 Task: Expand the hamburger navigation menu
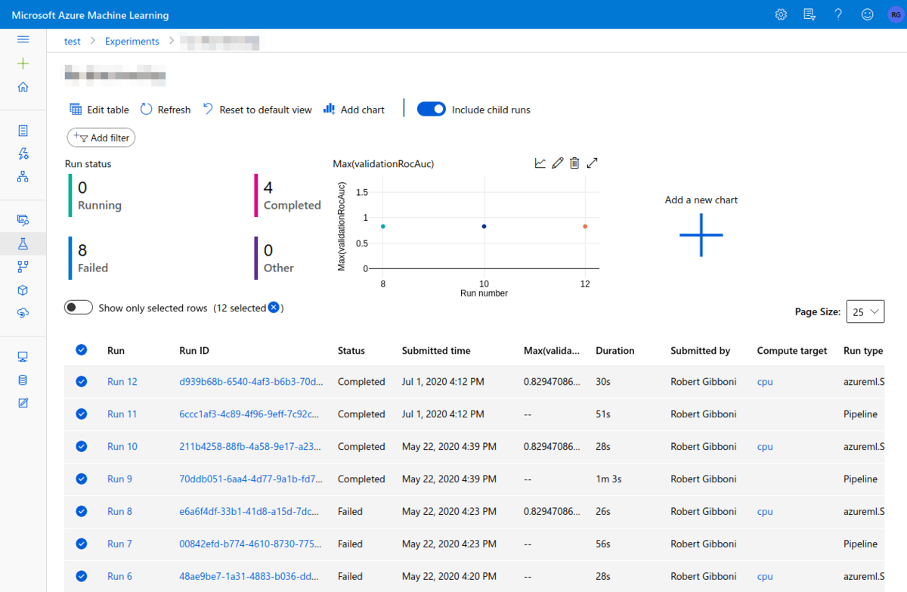click(x=23, y=39)
